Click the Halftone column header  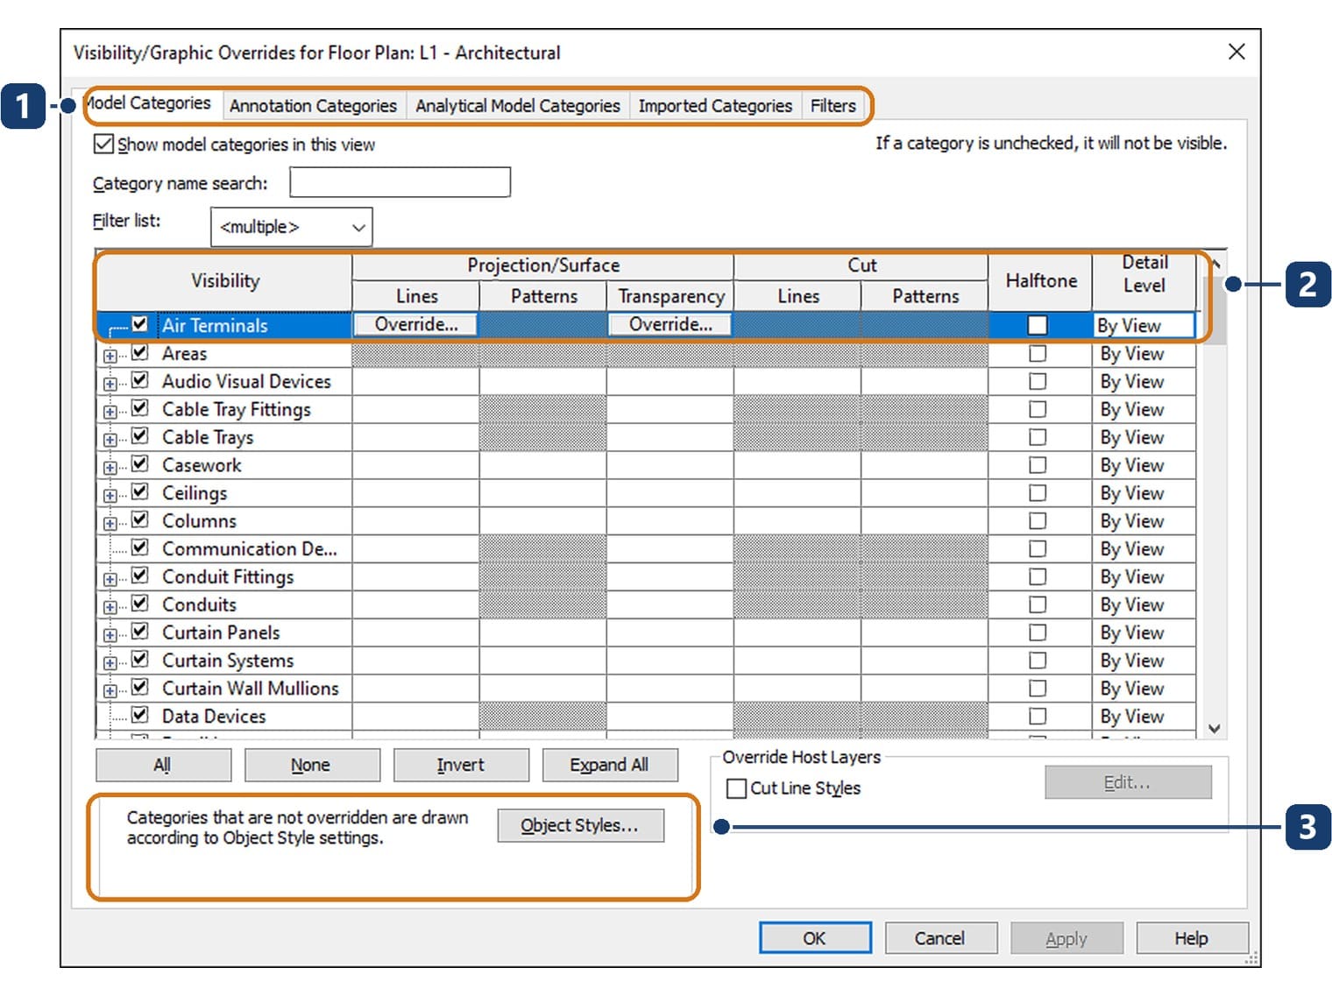[1040, 280]
